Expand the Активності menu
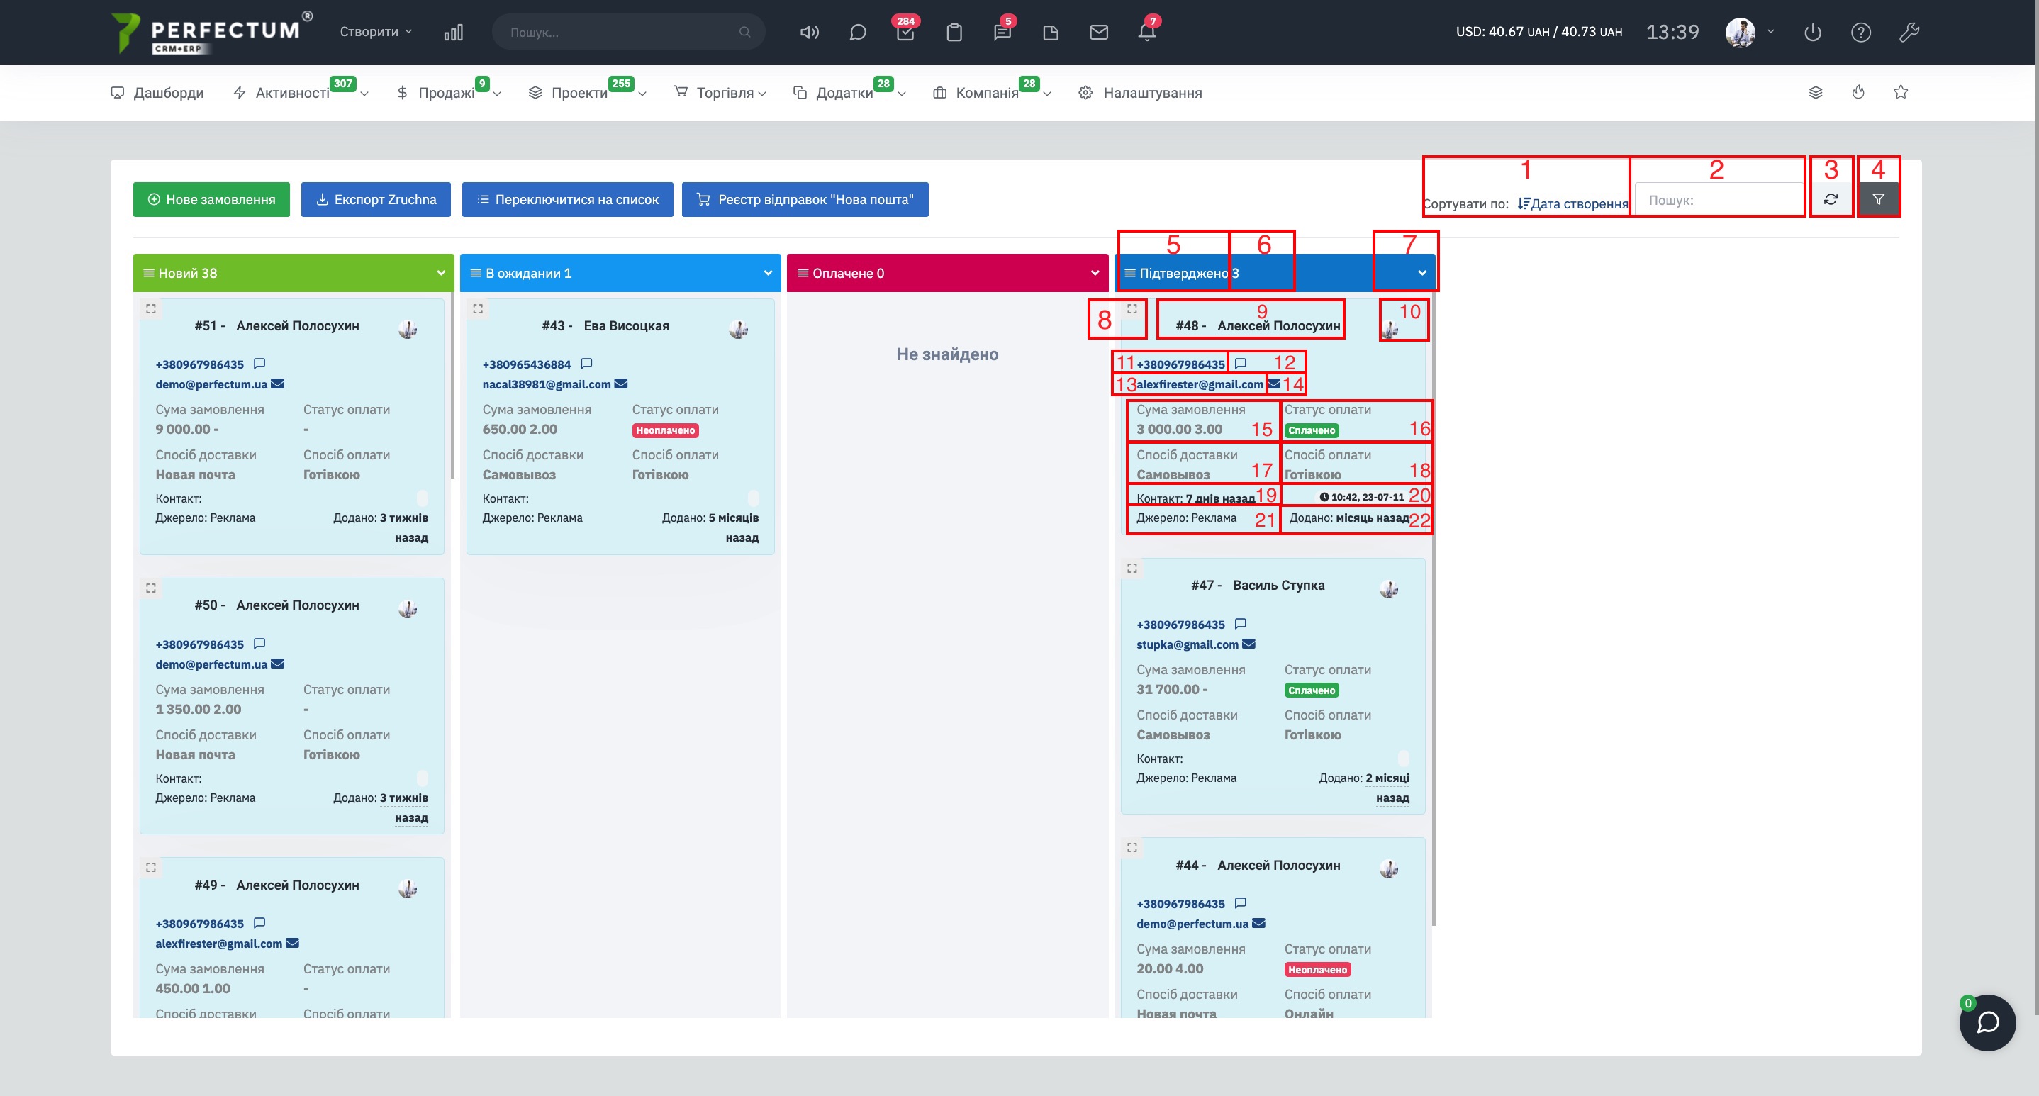 (x=301, y=93)
